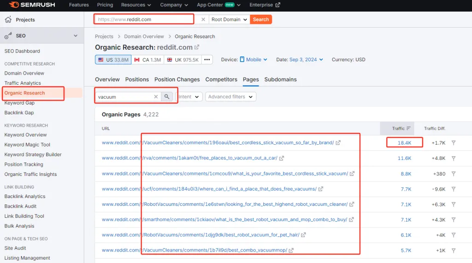The height and width of the screenshot is (263, 472).
Task: Click the 18.4K traffic value
Action: click(404, 143)
